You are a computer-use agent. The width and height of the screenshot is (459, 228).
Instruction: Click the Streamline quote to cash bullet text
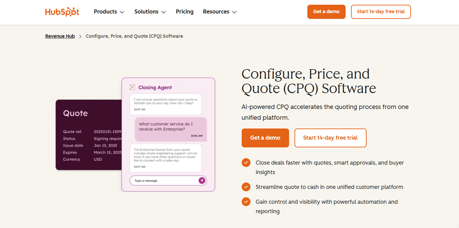tap(329, 187)
